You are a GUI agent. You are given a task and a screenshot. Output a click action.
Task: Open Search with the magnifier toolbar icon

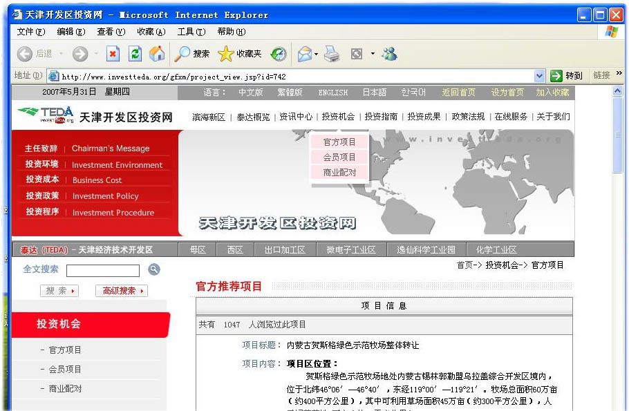pos(182,54)
